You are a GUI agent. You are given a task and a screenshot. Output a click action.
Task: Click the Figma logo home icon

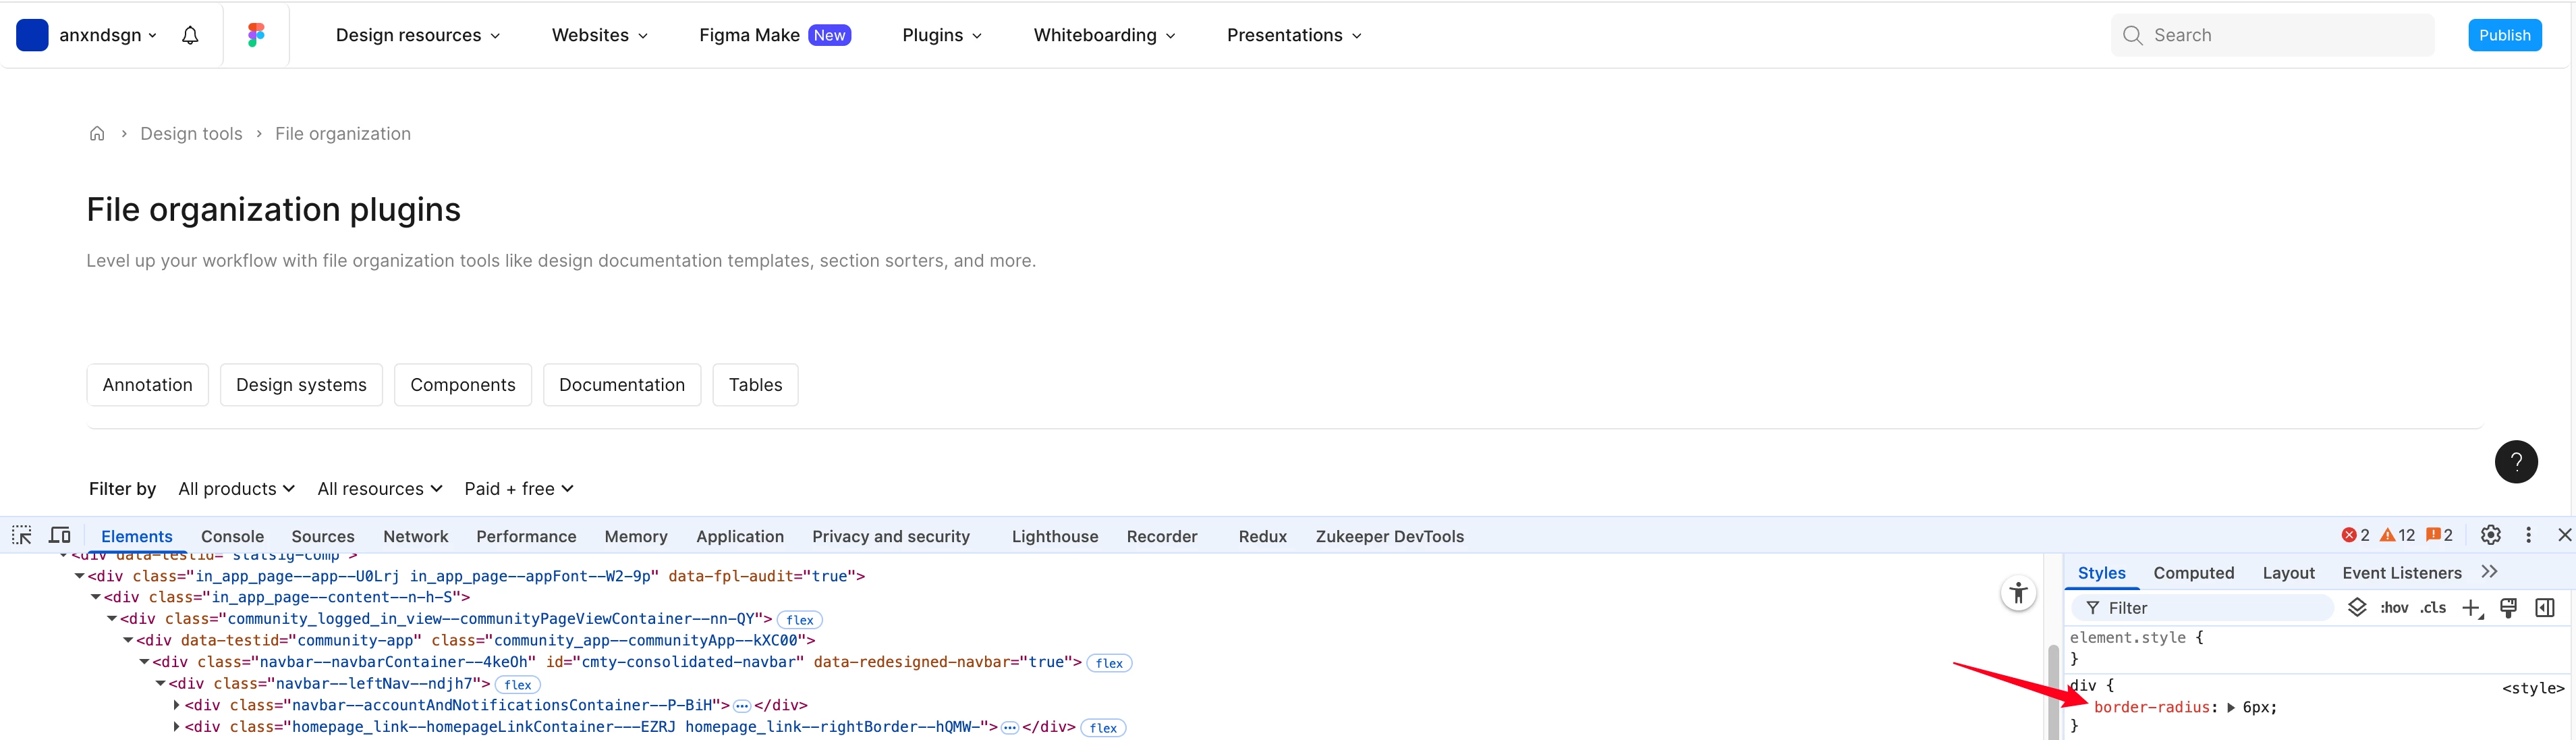coord(256,35)
